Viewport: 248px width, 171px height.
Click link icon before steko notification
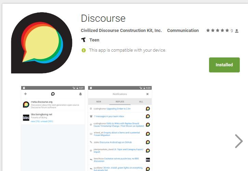(91, 142)
